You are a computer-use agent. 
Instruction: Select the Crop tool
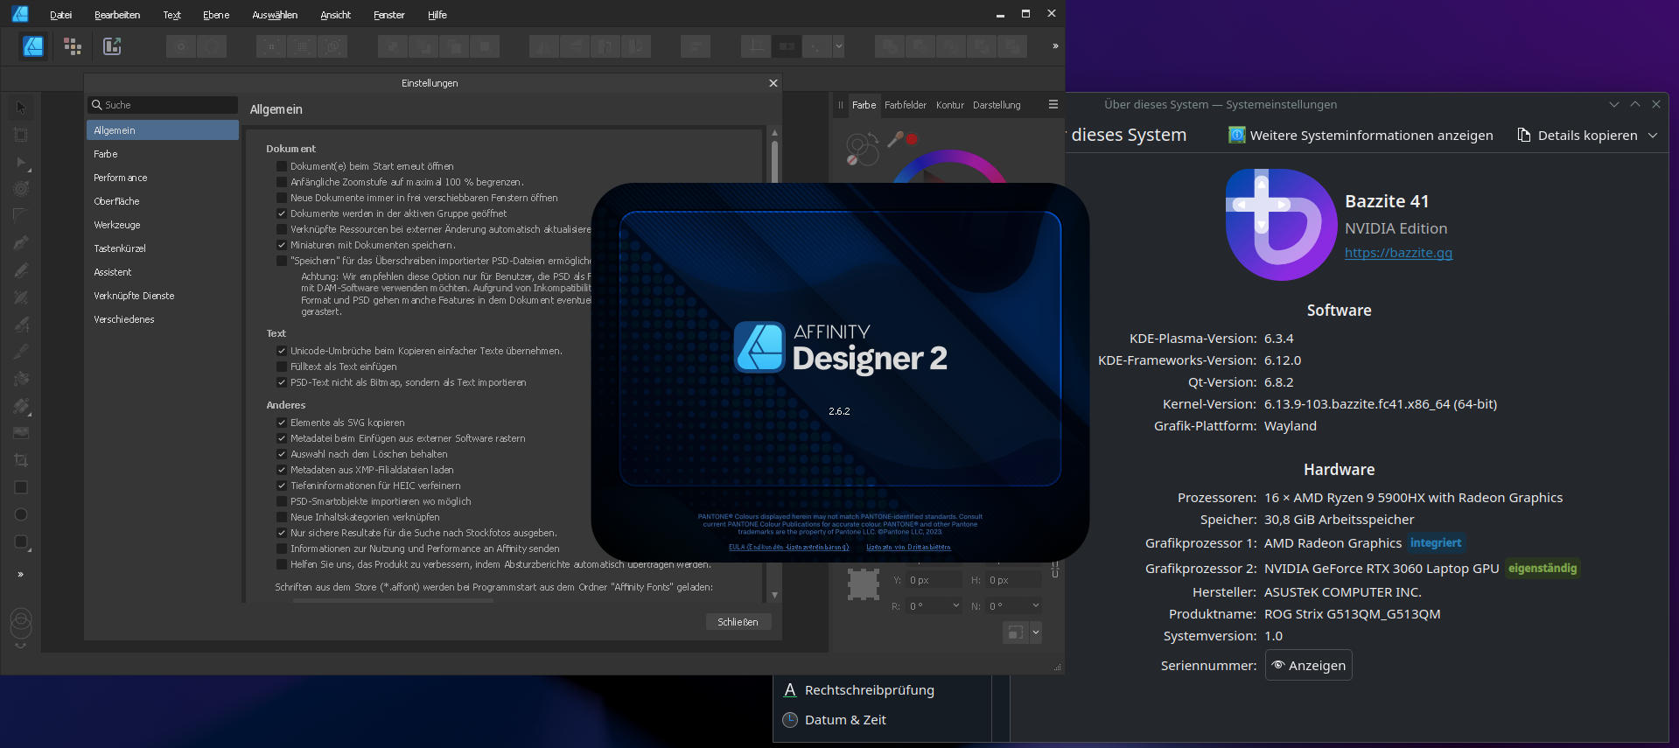point(21,460)
